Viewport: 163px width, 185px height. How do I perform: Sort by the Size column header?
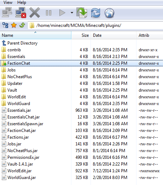click(81, 35)
